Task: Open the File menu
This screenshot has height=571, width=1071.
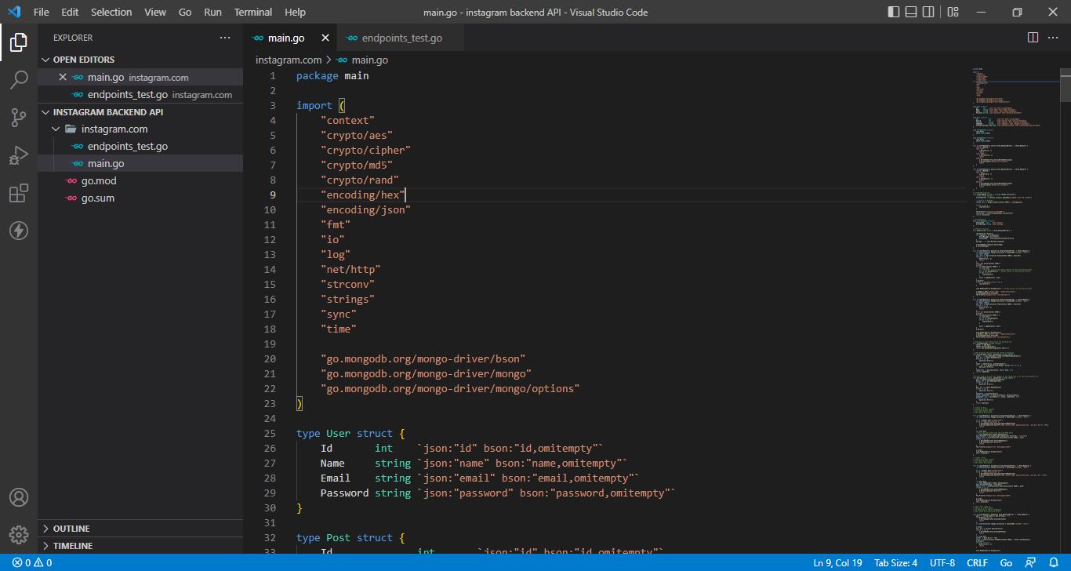Action: point(42,12)
